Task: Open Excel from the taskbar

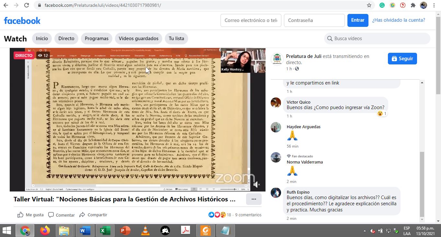Action: click(104, 231)
